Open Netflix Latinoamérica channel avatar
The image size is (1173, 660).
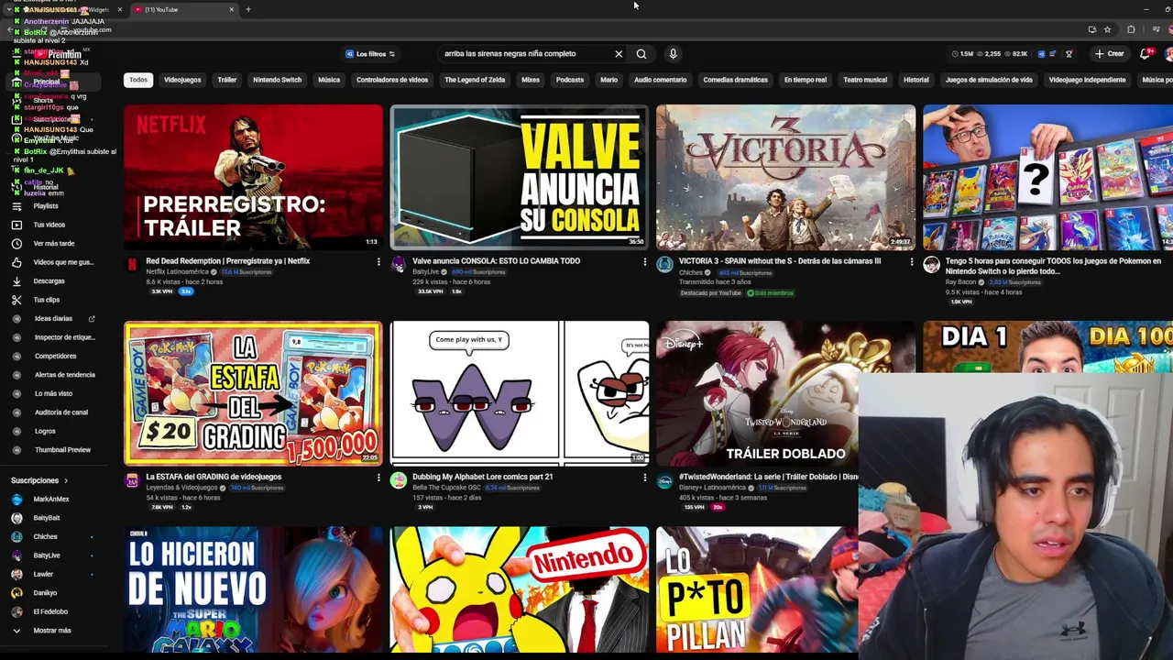[132, 264]
